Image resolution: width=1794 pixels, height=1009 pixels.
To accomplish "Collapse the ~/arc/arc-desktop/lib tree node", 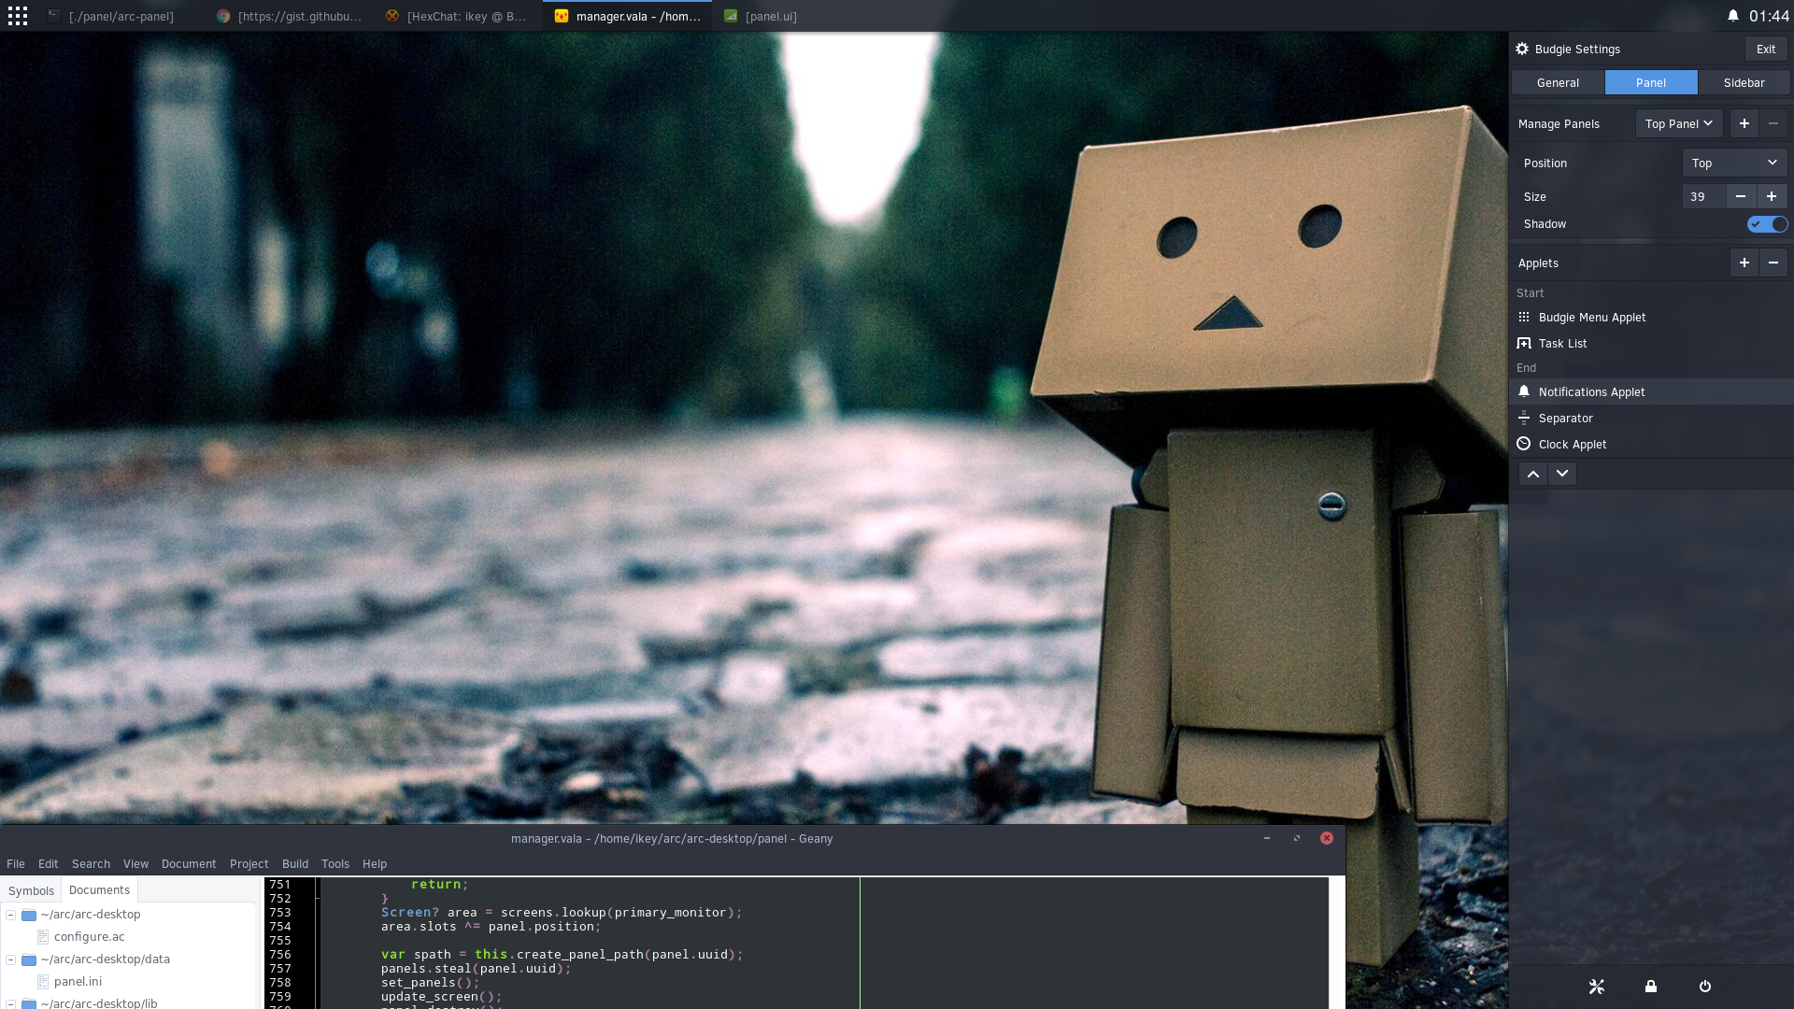I will 11,1003.
